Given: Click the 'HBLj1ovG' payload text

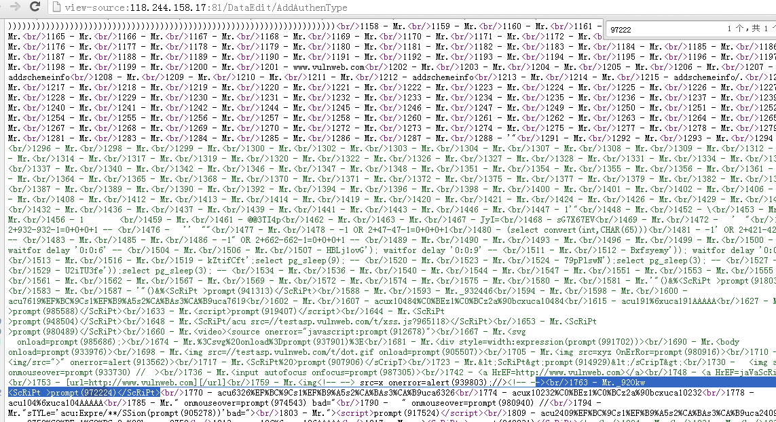Looking at the screenshot, I should (346, 250).
